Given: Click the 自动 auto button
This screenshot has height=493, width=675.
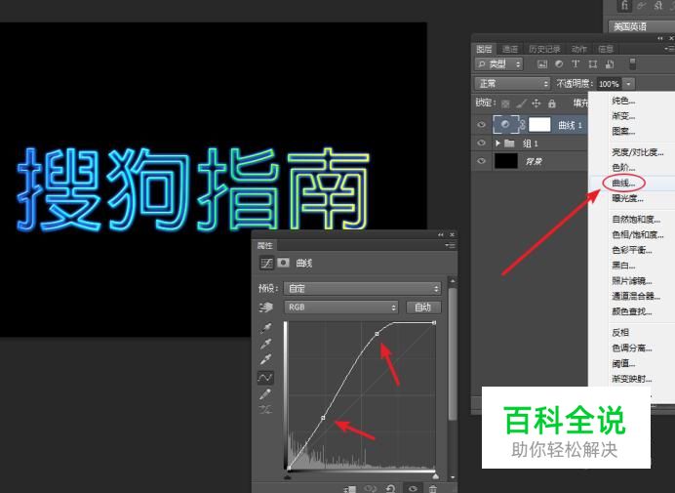Looking at the screenshot, I should [x=422, y=308].
